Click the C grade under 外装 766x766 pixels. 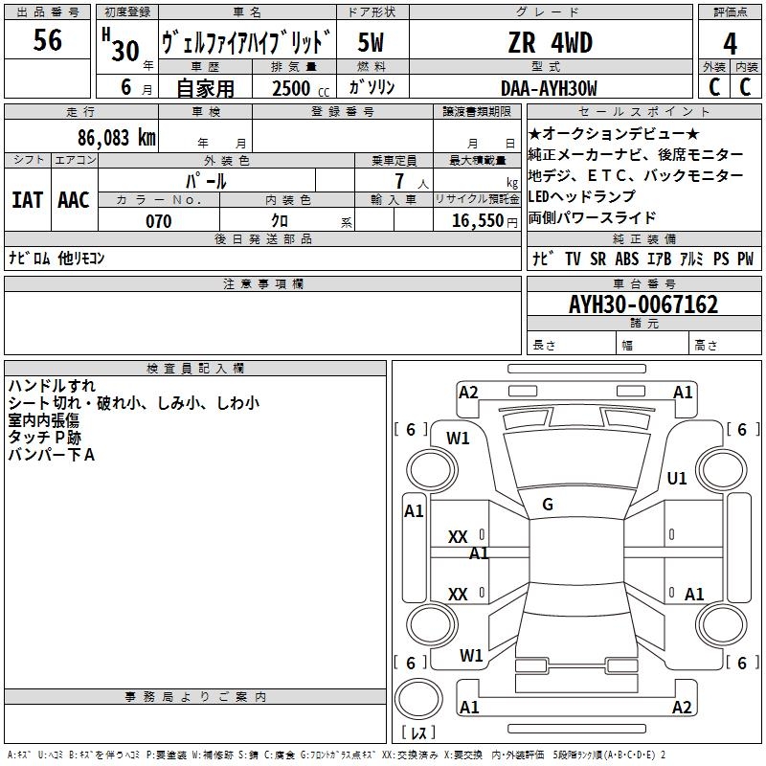(714, 87)
